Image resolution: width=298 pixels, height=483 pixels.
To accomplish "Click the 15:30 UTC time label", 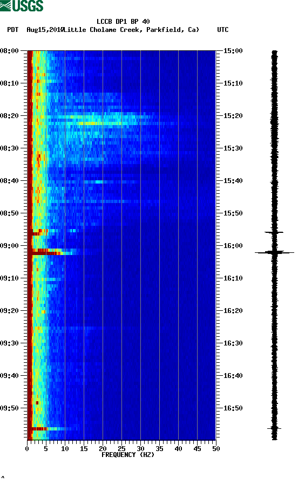I will 233,148.
